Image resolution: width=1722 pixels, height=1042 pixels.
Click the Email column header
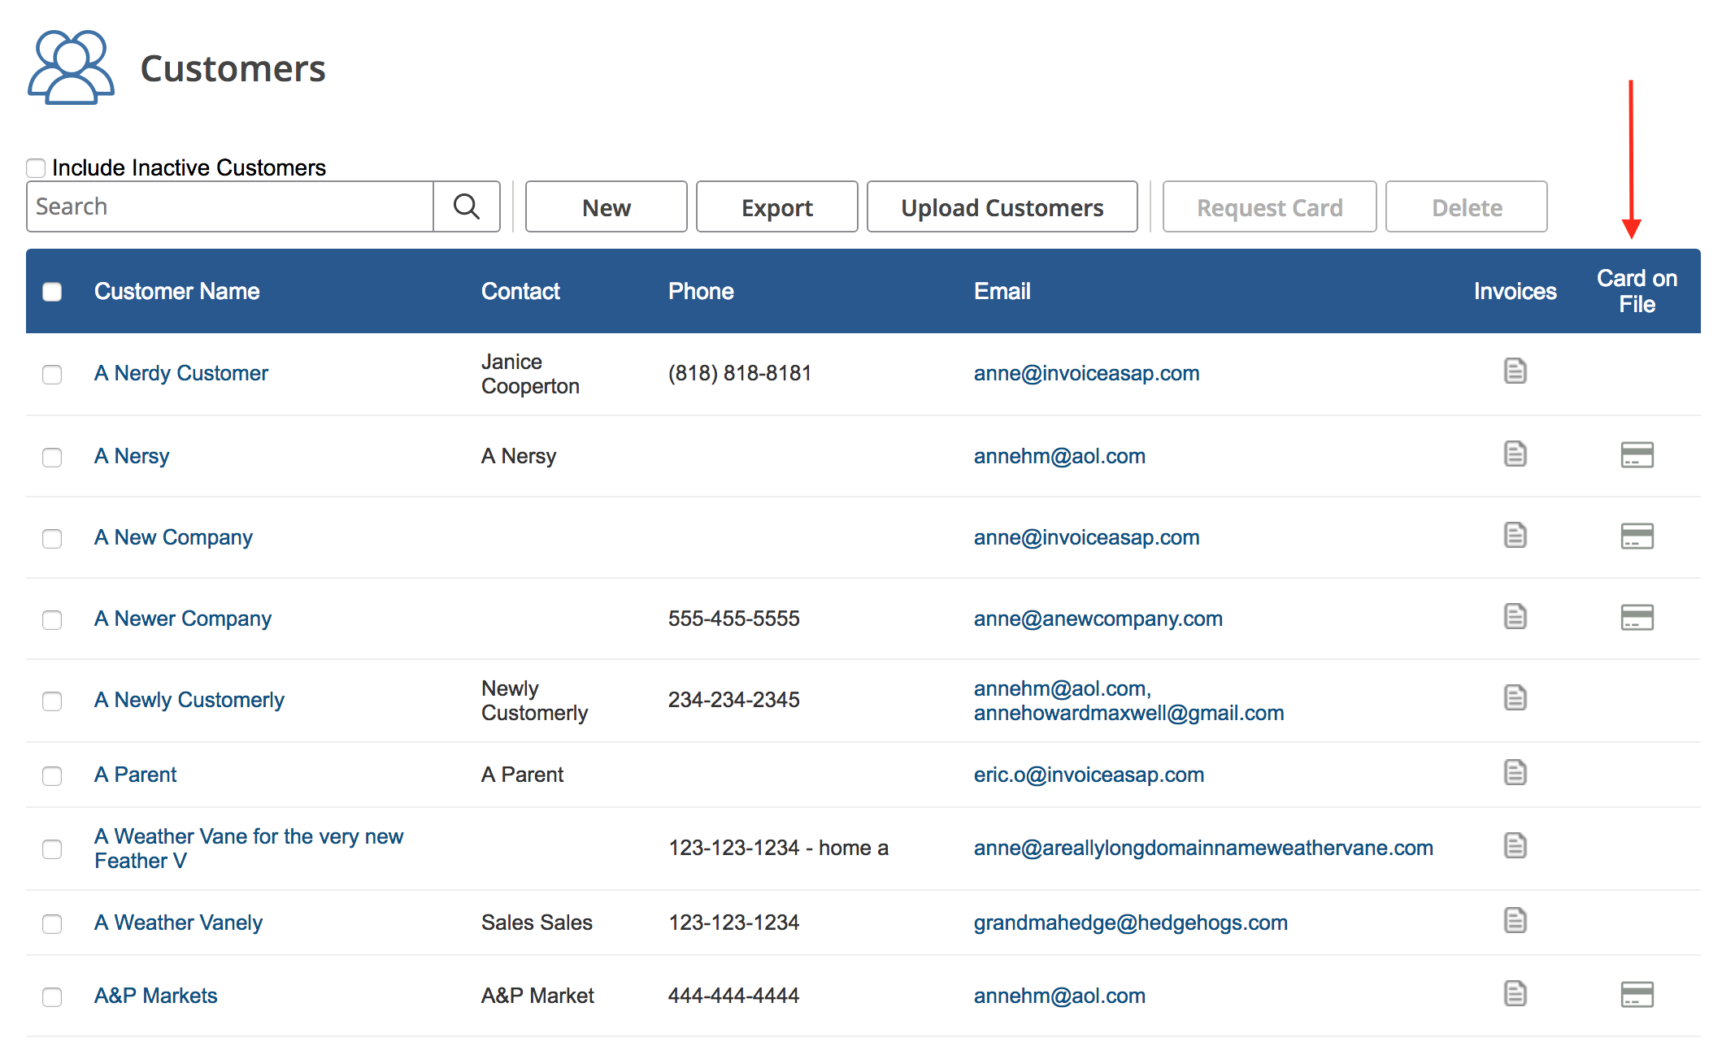[x=1002, y=291]
